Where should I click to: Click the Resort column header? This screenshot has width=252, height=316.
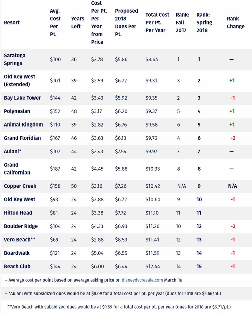(x=12, y=23)
